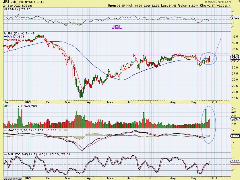Click the red 57.04 stochastic %D value
The width and height of the screenshot is (240, 180).
pos(66,154)
